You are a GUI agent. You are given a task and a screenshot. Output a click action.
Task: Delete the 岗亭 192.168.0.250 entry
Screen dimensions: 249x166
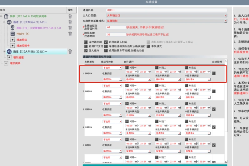click(70, 16)
